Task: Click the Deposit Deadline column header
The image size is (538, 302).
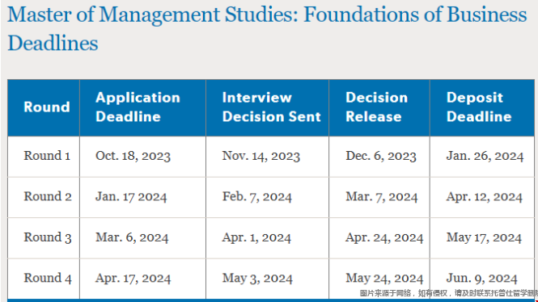Action: tap(479, 107)
